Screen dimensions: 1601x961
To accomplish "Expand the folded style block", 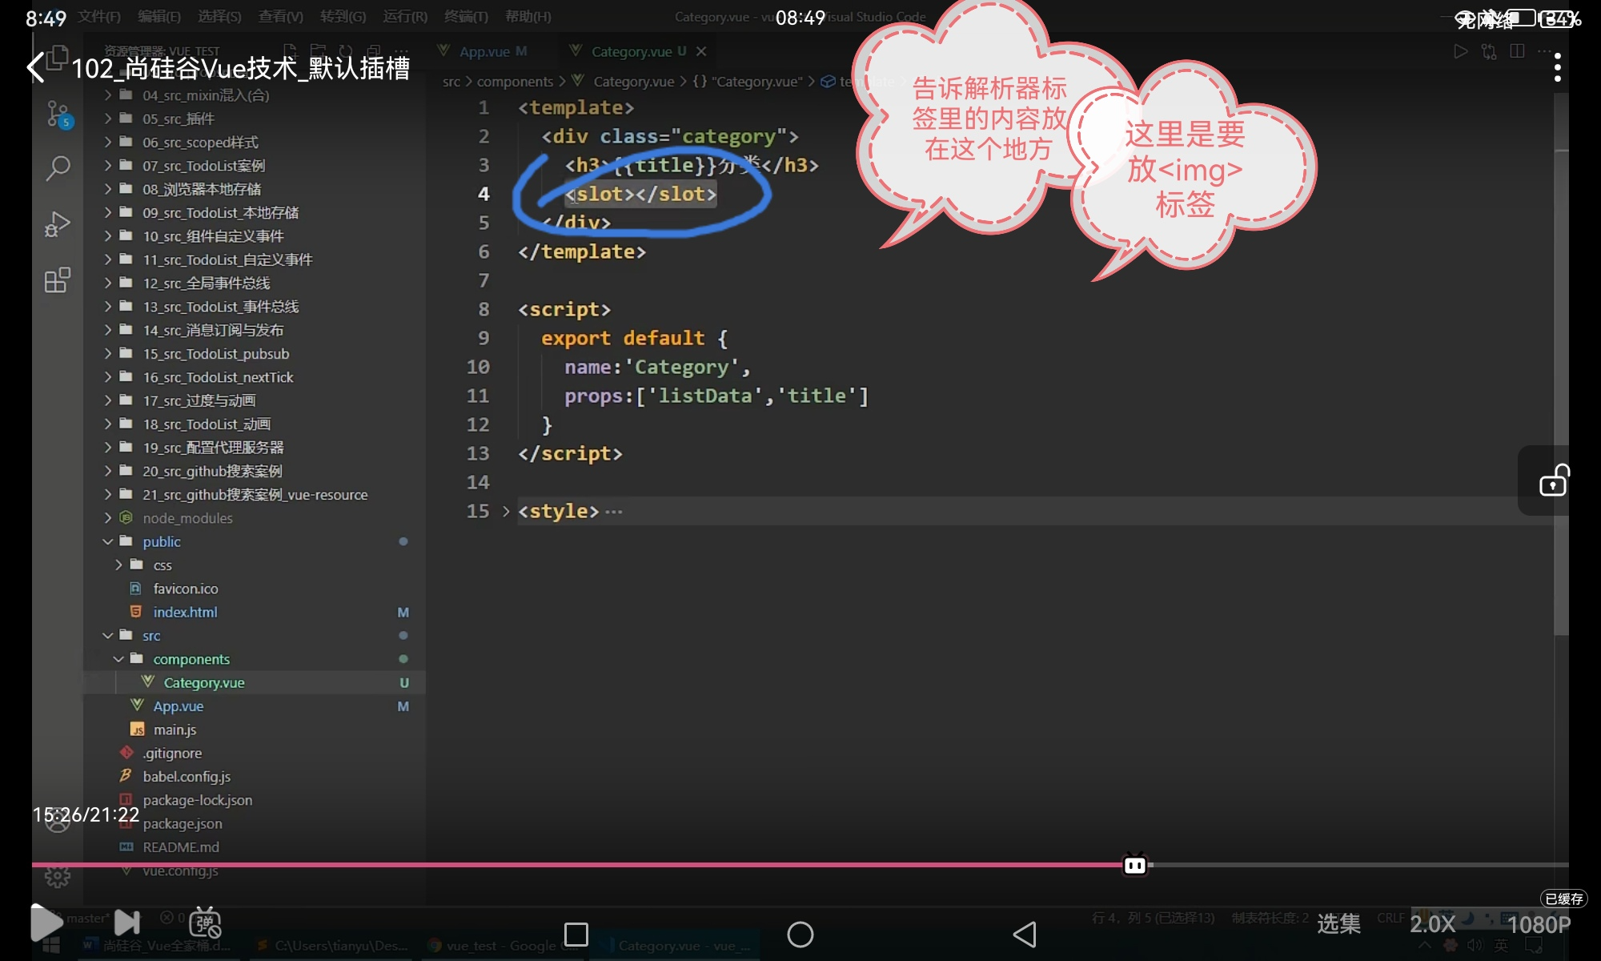I will (506, 511).
